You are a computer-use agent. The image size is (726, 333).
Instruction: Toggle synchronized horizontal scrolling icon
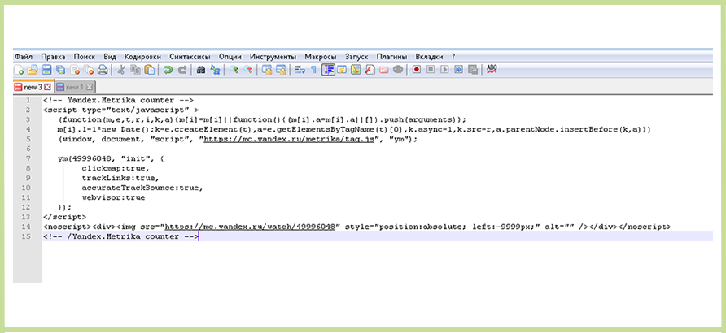pos(281,70)
